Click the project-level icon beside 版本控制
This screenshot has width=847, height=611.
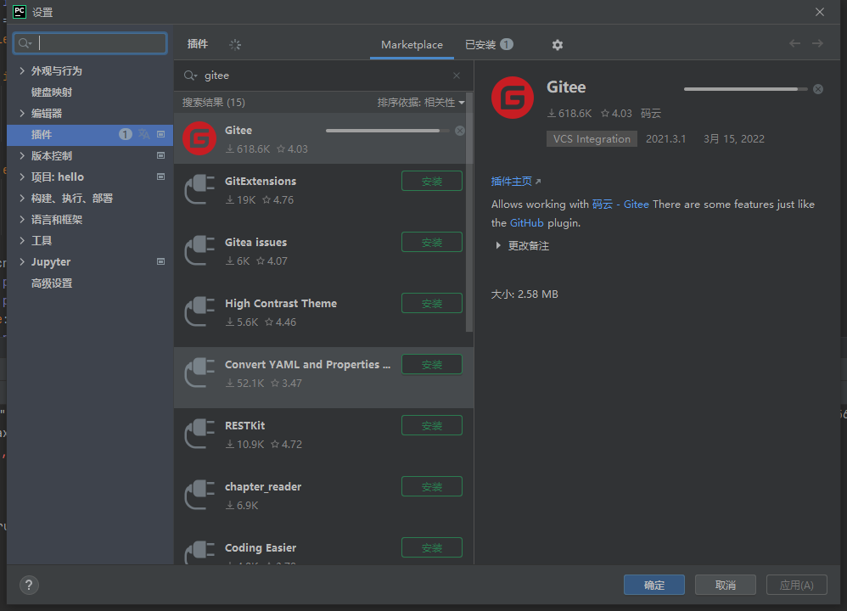(x=160, y=155)
